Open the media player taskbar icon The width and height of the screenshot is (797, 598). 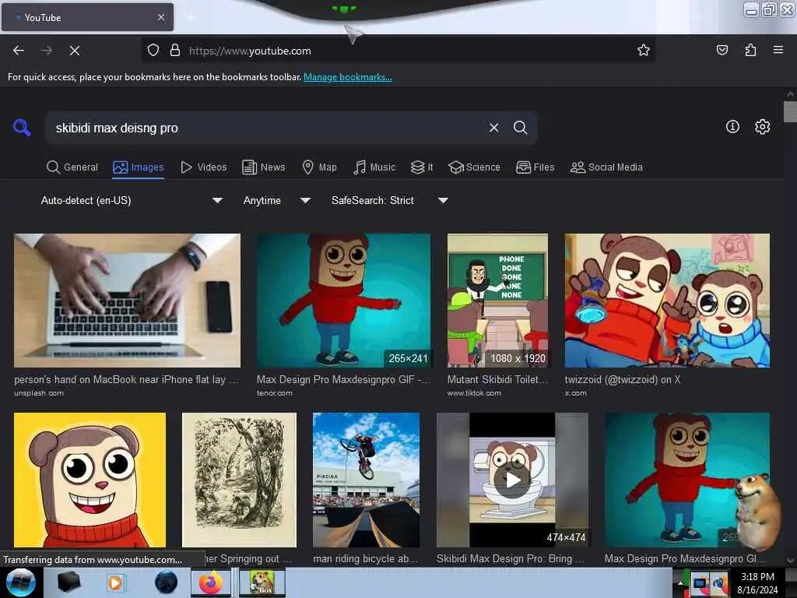coord(115,582)
